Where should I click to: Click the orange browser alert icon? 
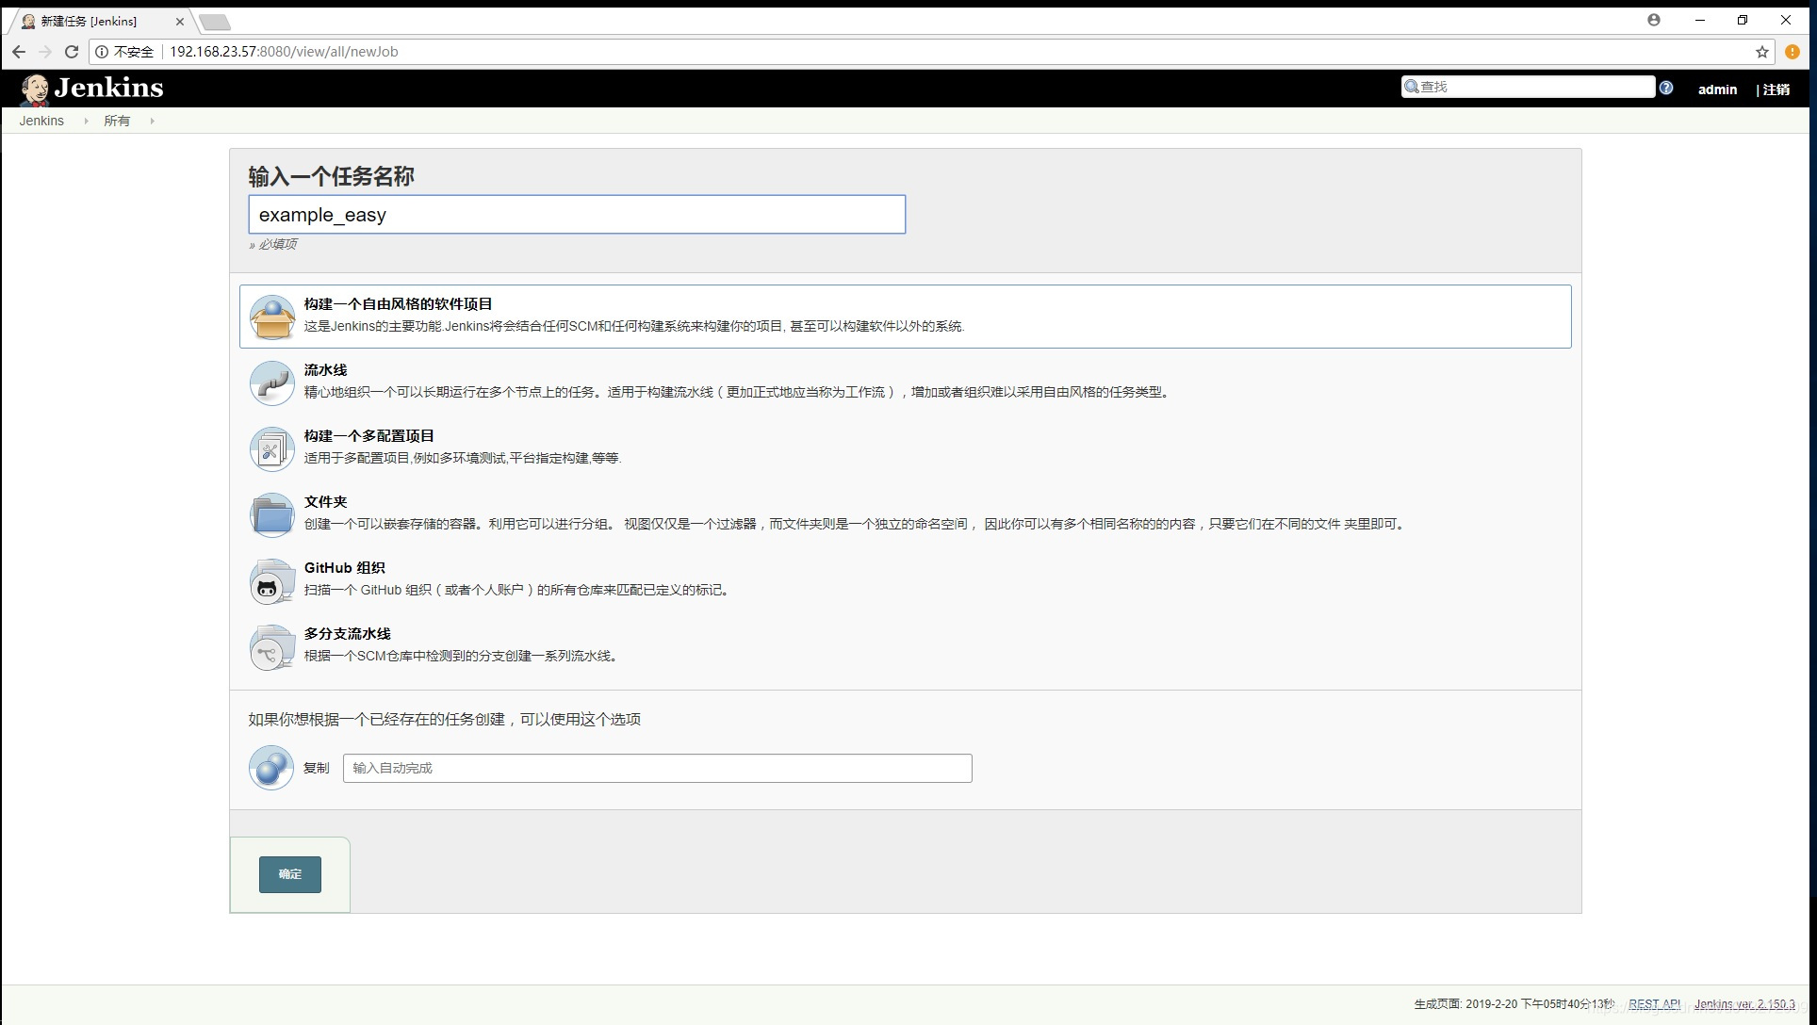(x=1792, y=52)
